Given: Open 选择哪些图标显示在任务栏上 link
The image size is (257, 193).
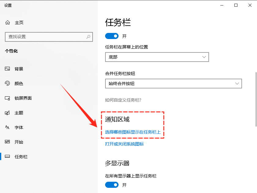Looking at the screenshot, I should tap(133, 132).
